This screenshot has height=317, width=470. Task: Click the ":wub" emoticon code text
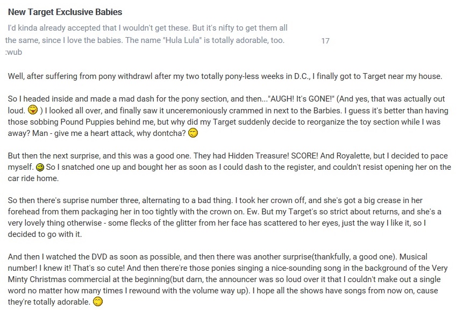pos(14,52)
